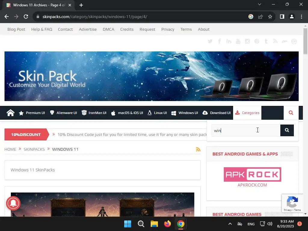The height and width of the screenshot is (231, 308).
Task: Open the APK ROCK logo ad
Action: 252,174
